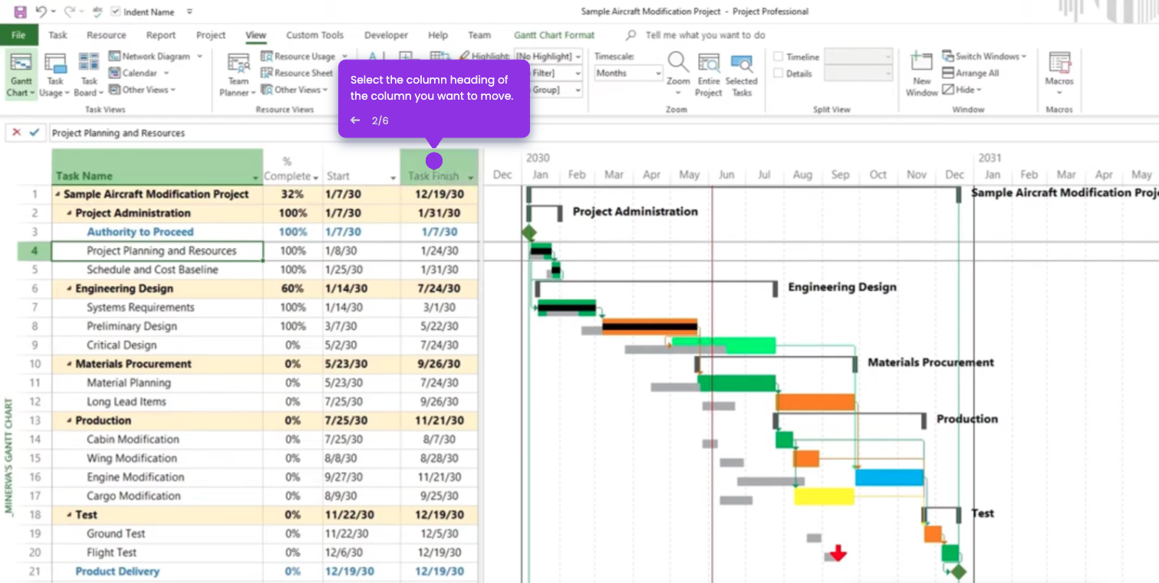Image resolution: width=1159 pixels, height=583 pixels.
Task: Collapse the Materials Procurement summary task
Action: click(70, 364)
